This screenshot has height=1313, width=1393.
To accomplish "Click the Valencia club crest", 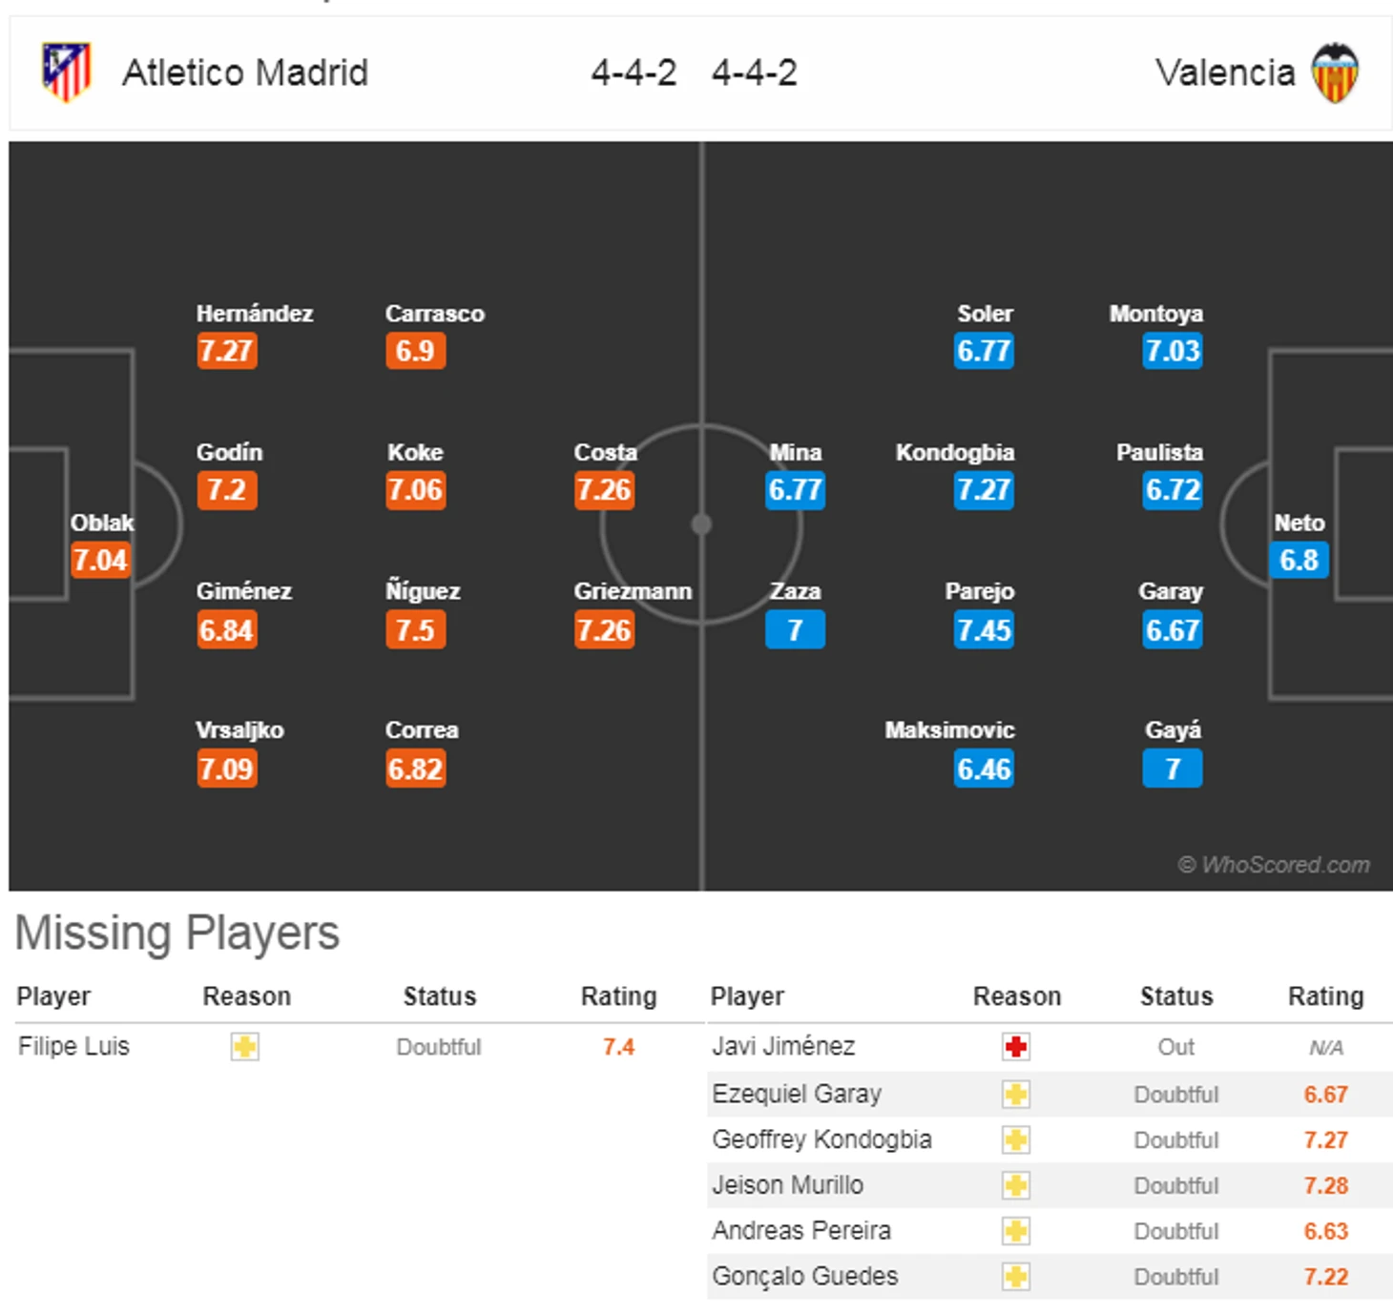I will (x=1335, y=72).
